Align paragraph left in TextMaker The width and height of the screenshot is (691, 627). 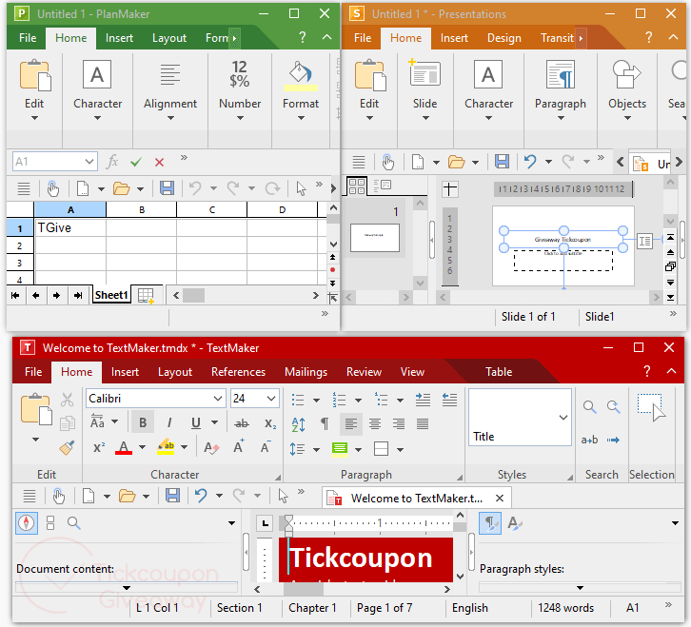[x=351, y=423]
